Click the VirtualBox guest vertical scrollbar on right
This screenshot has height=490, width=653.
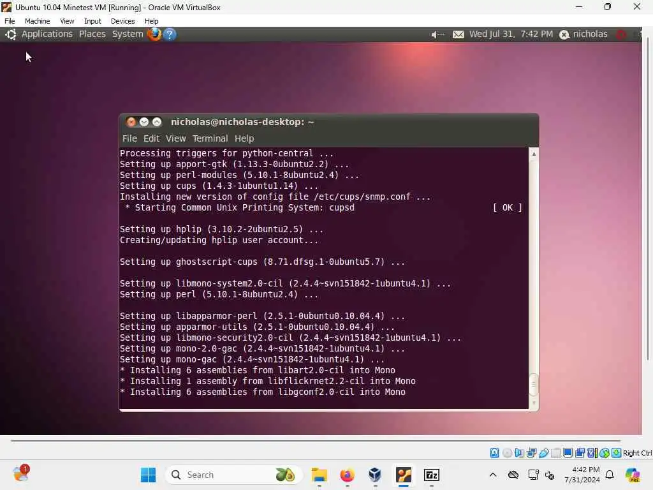coord(648,198)
